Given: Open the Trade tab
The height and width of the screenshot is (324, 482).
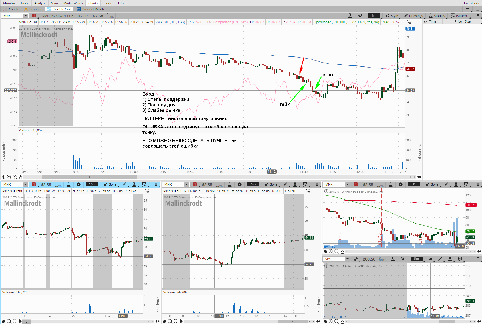Looking at the screenshot, I should (x=25, y=3).
